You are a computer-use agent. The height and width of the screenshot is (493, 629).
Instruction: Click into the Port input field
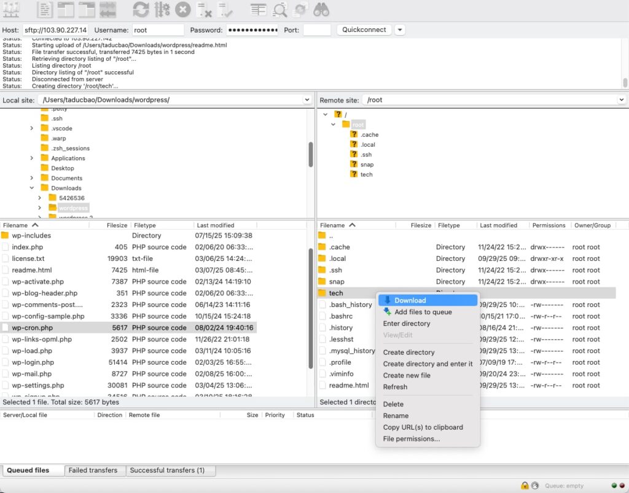[316, 30]
